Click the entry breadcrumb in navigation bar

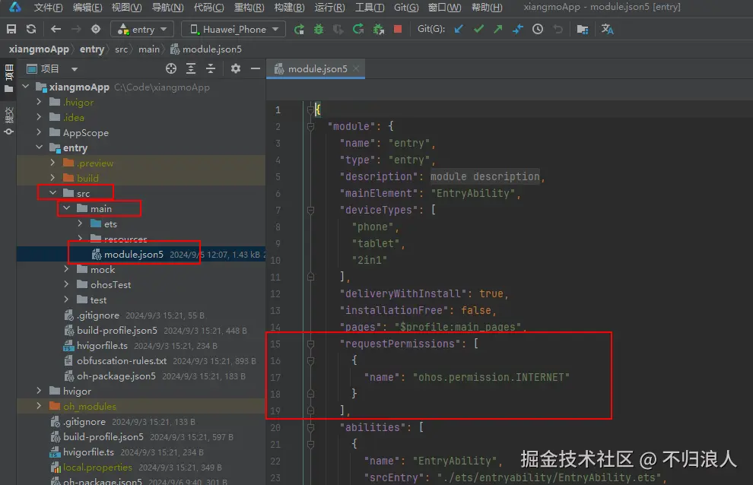(92, 49)
